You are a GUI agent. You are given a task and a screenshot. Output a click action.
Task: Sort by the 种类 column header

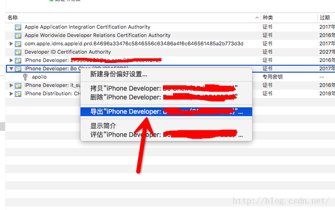[268, 18]
